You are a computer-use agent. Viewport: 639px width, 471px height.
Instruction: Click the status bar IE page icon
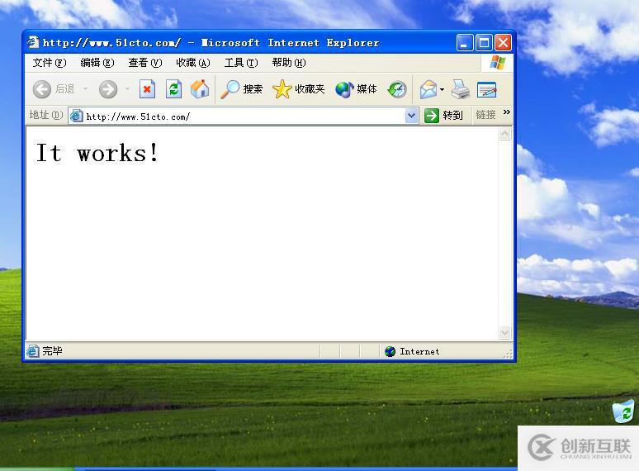[32, 351]
